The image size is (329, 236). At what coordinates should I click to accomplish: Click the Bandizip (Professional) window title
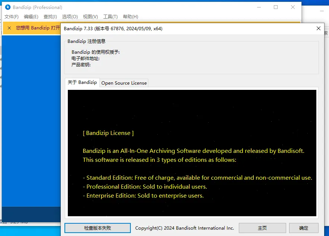37,7
